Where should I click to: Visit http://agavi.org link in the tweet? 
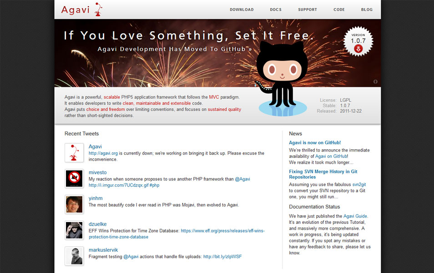pyautogui.click(x=103, y=153)
